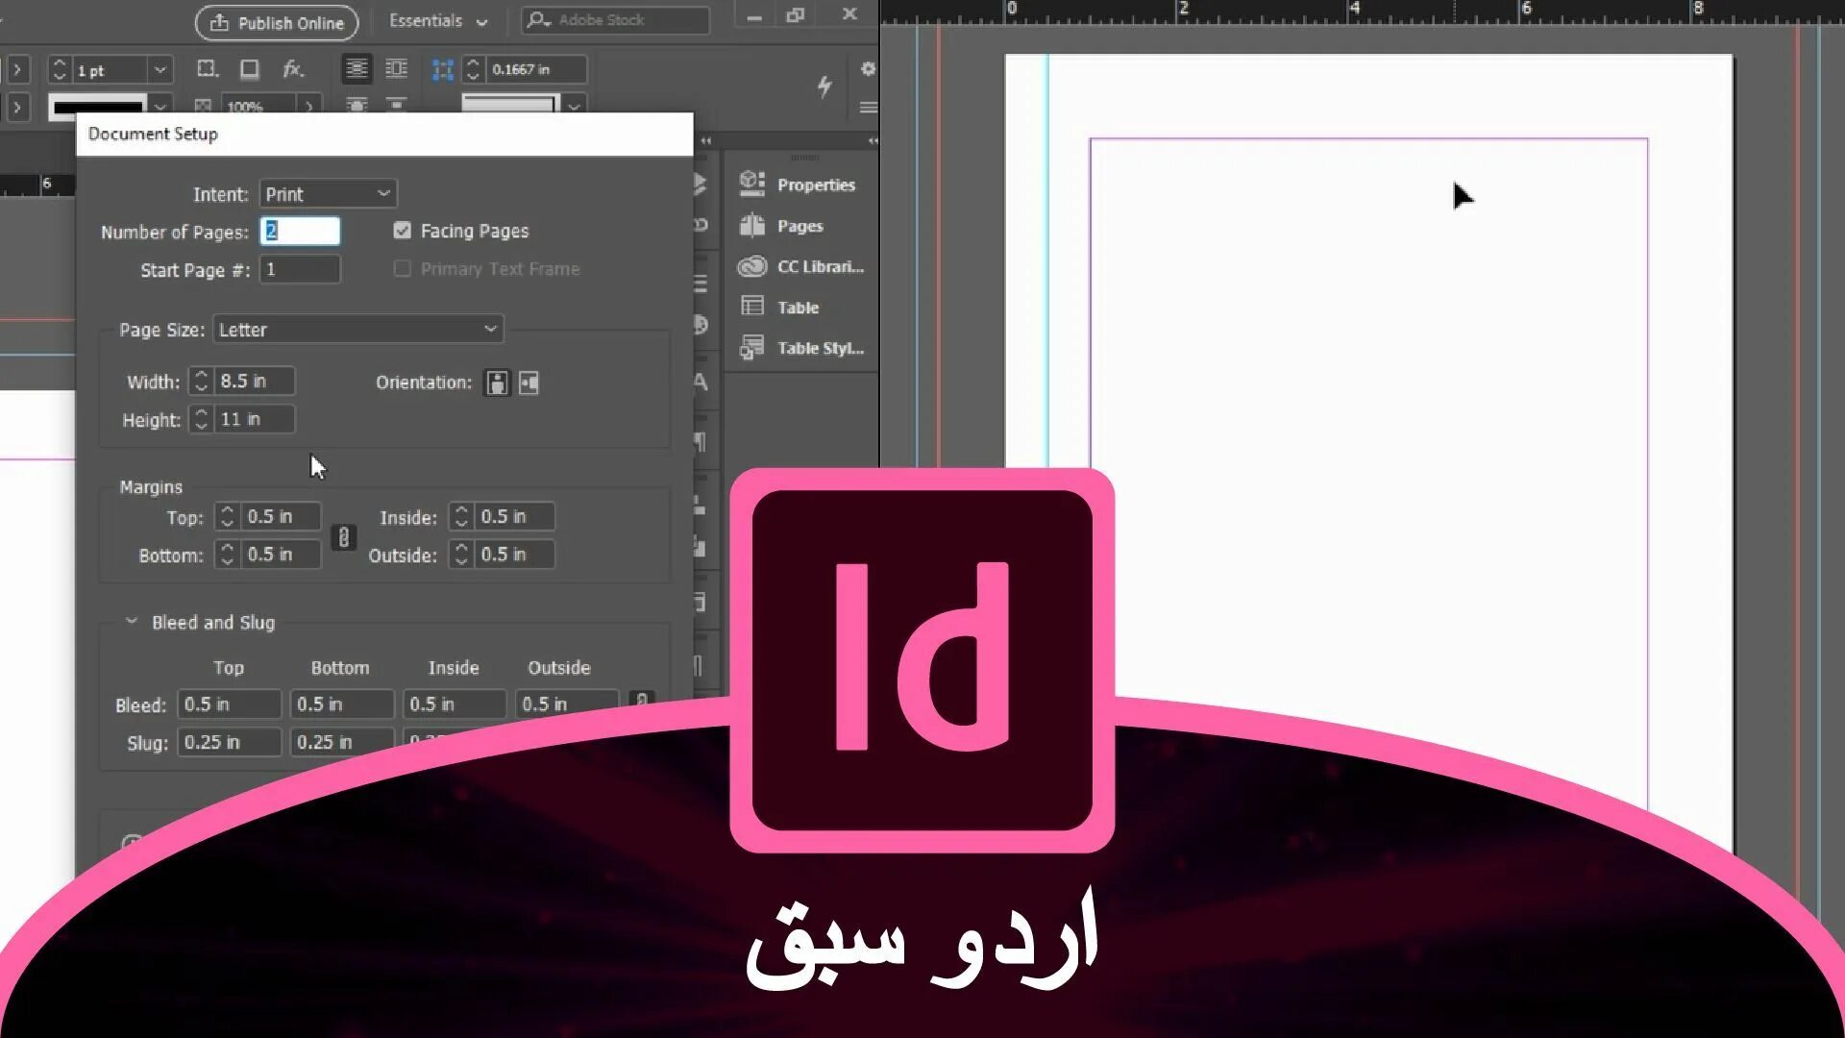Open the 1 pt stroke weight dropdown

[x=160, y=70]
